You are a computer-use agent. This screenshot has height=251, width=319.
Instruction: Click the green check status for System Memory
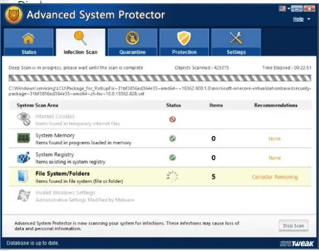172,139
